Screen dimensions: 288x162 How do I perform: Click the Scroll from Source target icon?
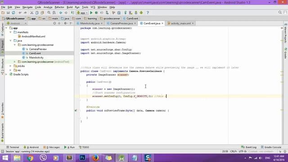[x=54, y=23]
